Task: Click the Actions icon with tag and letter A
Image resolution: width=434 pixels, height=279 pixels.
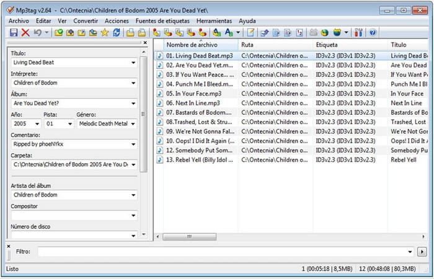Action: click(217, 33)
